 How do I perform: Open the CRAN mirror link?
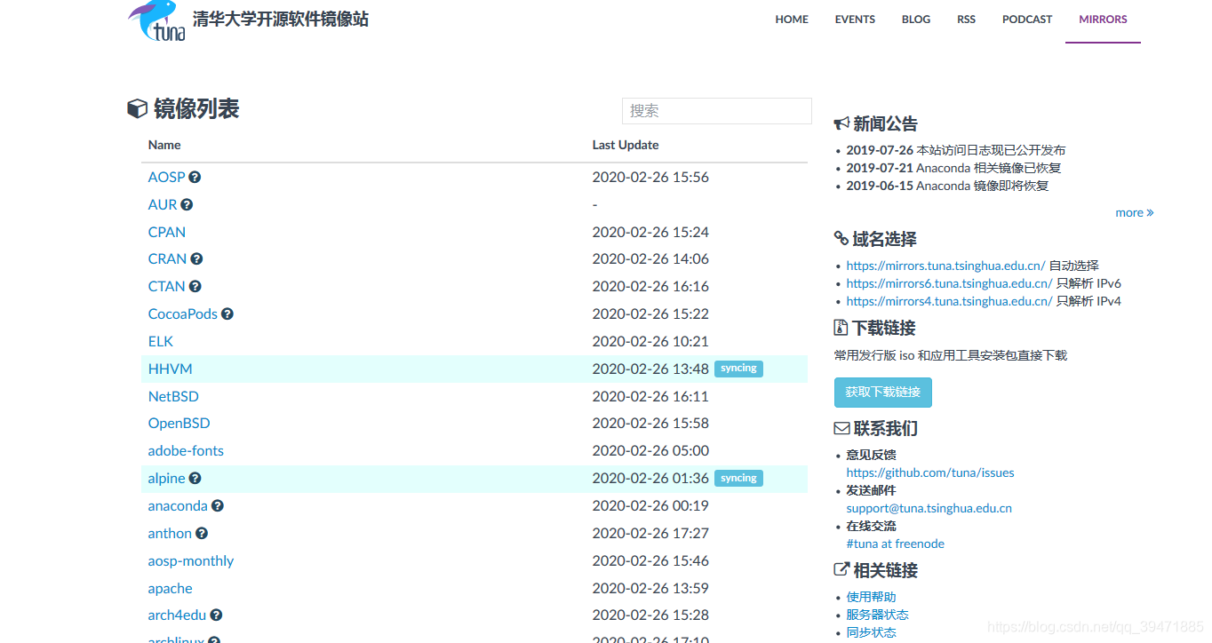(x=167, y=259)
